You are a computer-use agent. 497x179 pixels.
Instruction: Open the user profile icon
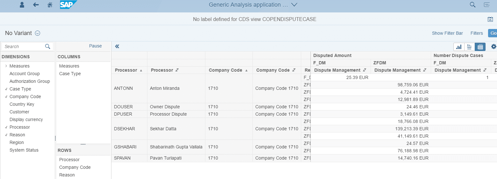pos(22,5)
